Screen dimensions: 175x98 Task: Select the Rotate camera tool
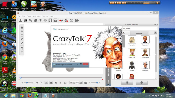22,35
